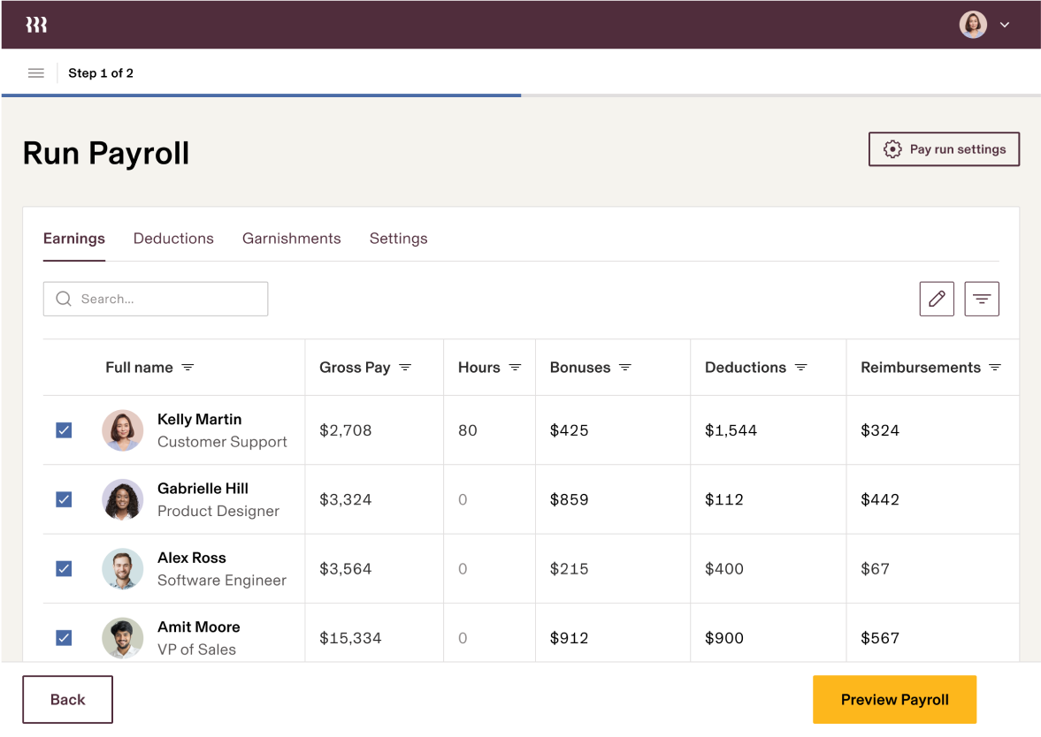Click the payroll step progress bar

(x=520, y=95)
